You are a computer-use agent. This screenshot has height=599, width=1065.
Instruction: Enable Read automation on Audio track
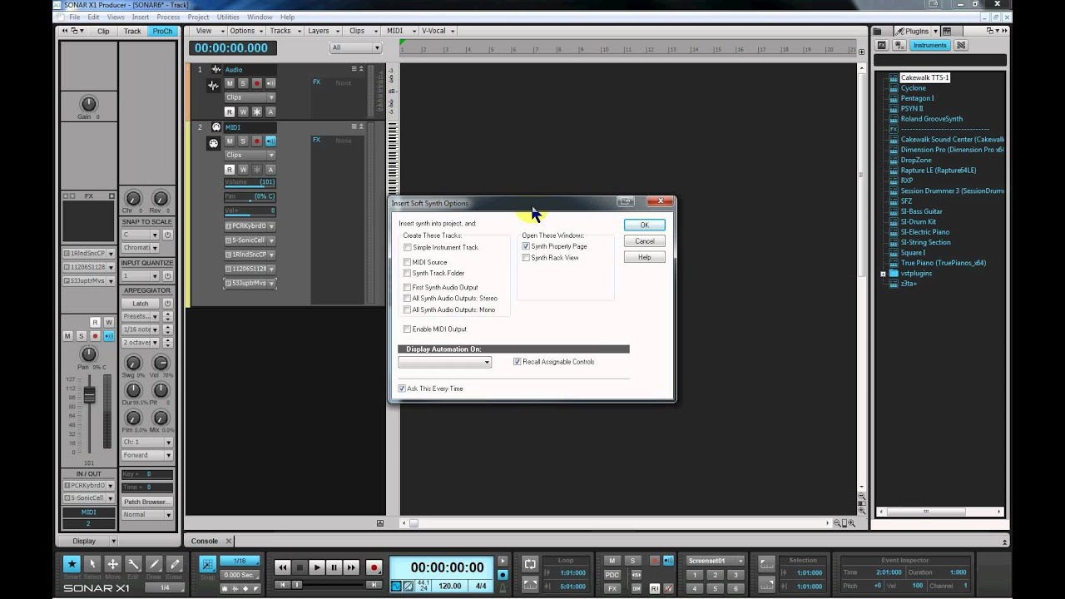click(230, 111)
